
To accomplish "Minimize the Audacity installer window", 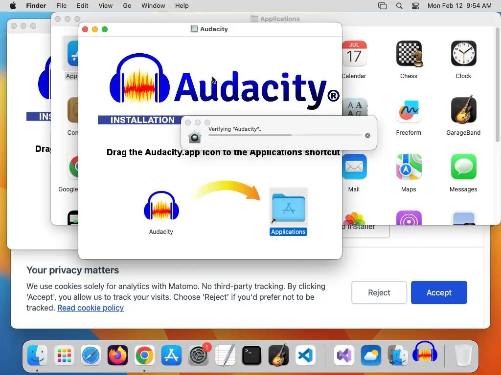I will click(x=95, y=29).
